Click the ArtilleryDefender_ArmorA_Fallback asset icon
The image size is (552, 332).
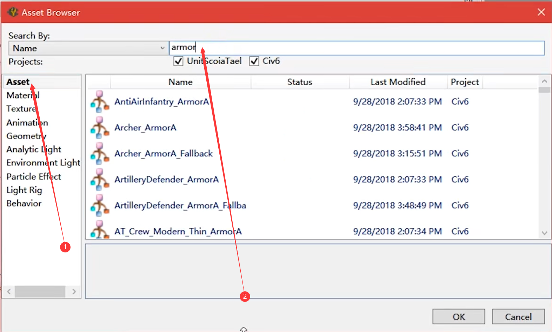(100, 205)
